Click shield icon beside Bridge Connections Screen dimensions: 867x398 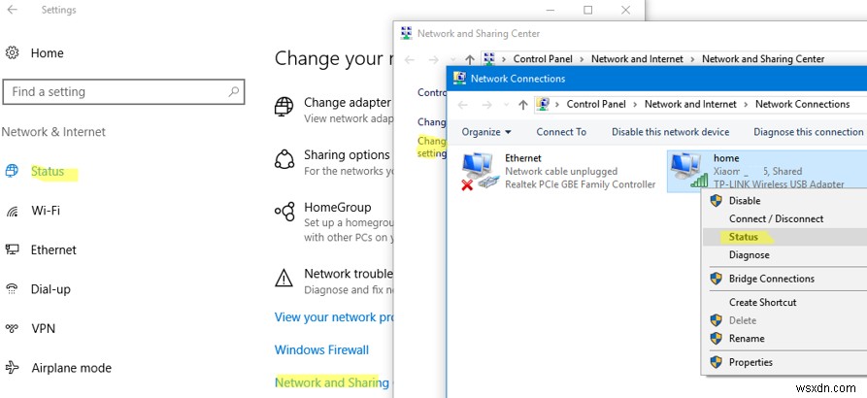(x=717, y=279)
